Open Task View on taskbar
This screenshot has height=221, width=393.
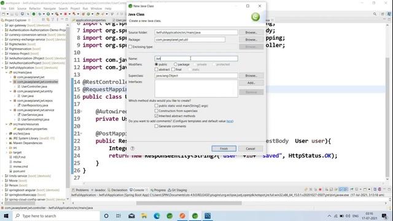click(119, 215)
